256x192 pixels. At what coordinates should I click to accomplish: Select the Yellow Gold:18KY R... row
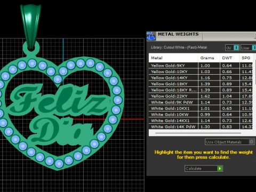click(201, 90)
